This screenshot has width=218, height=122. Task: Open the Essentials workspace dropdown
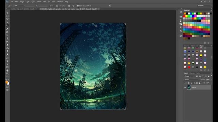pyautogui.click(x=204, y=6)
